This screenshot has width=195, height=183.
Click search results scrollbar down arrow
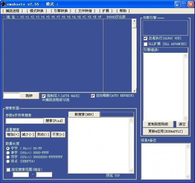pyautogui.click(x=131, y=170)
